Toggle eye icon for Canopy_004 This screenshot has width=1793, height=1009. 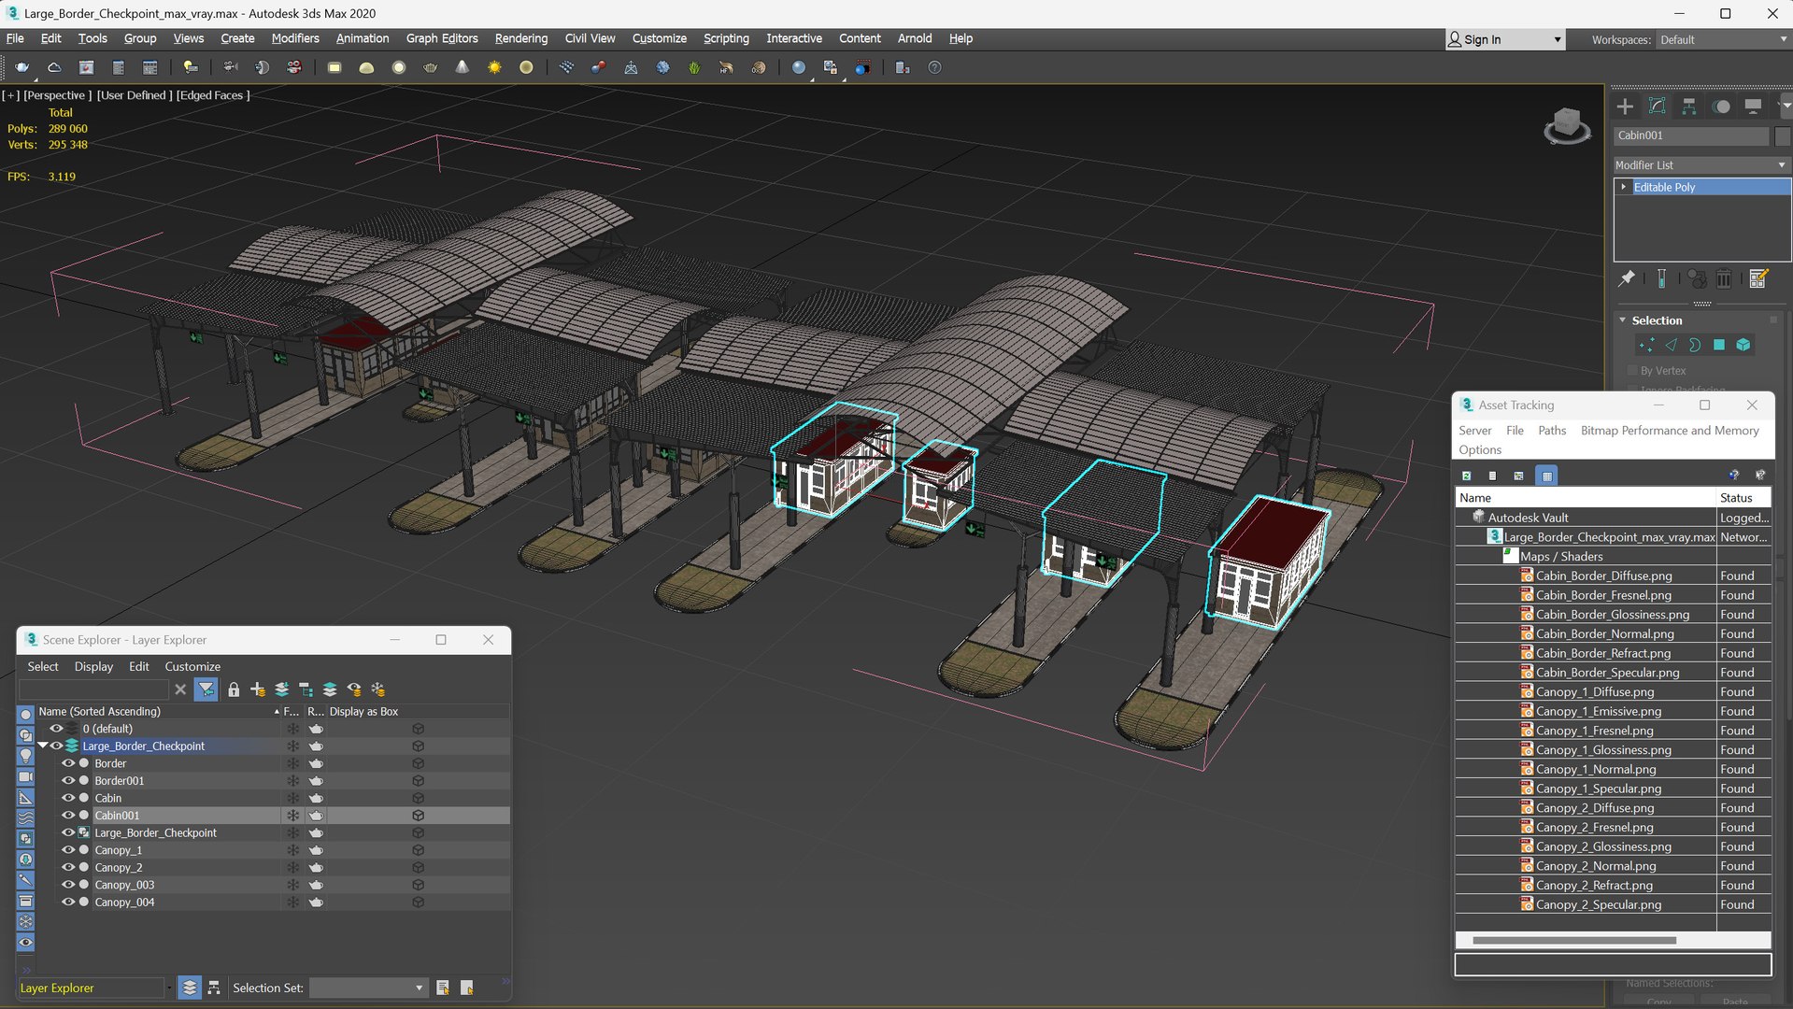[x=68, y=902]
